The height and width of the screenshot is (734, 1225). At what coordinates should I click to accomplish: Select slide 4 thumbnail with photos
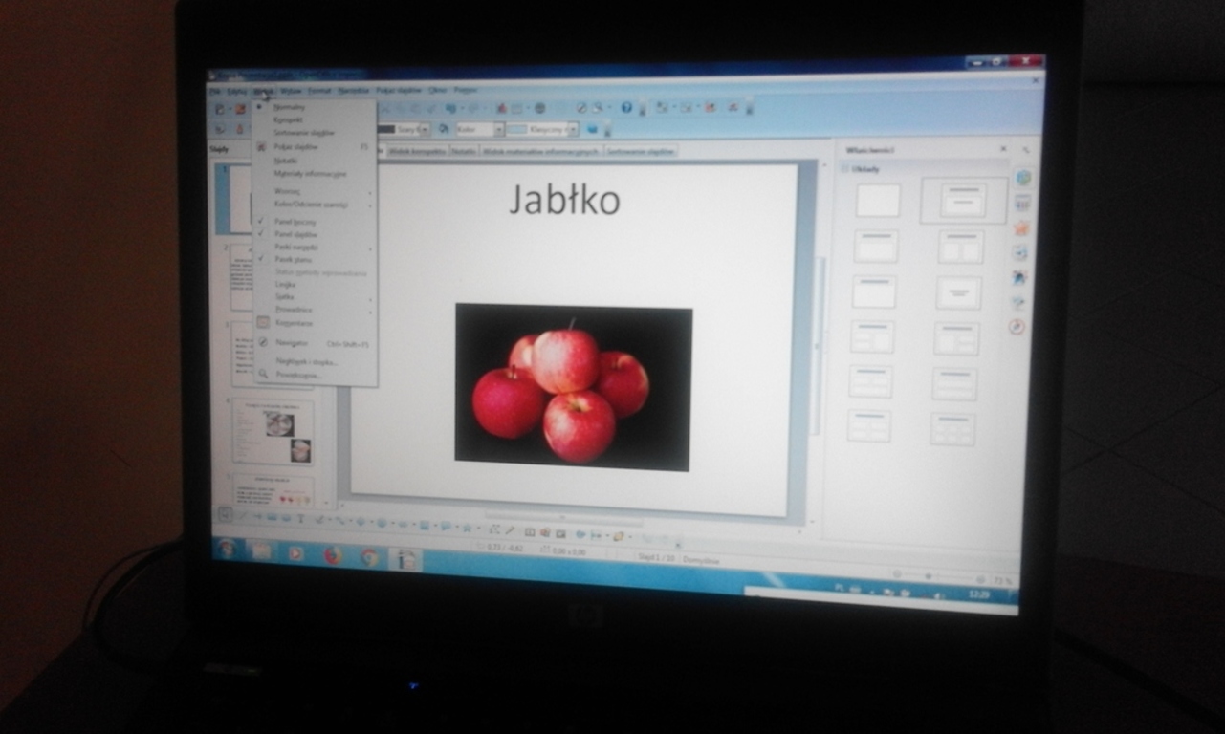pos(273,431)
